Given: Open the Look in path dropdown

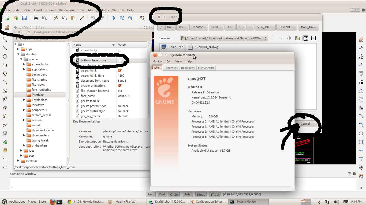Looking at the screenshot, I should pyautogui.click(x=224, y=38).
